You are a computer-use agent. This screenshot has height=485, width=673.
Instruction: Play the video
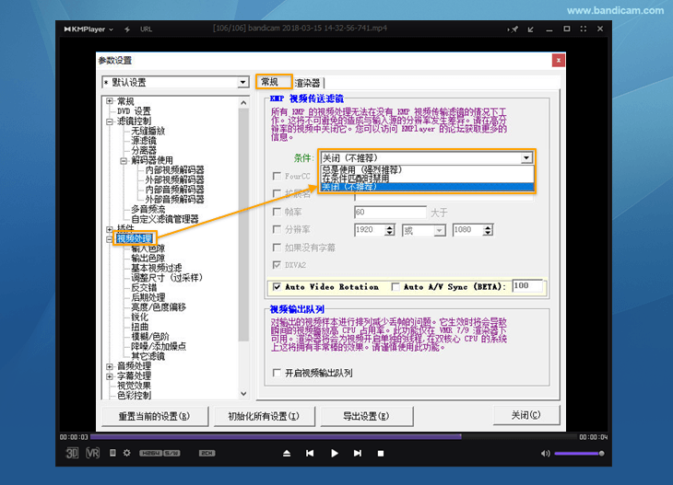tap(335, 454)
